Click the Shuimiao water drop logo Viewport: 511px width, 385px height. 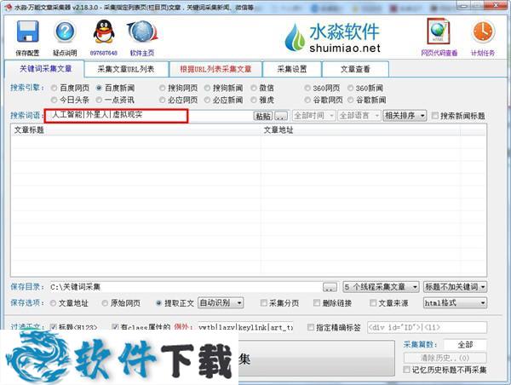(295, 37)
